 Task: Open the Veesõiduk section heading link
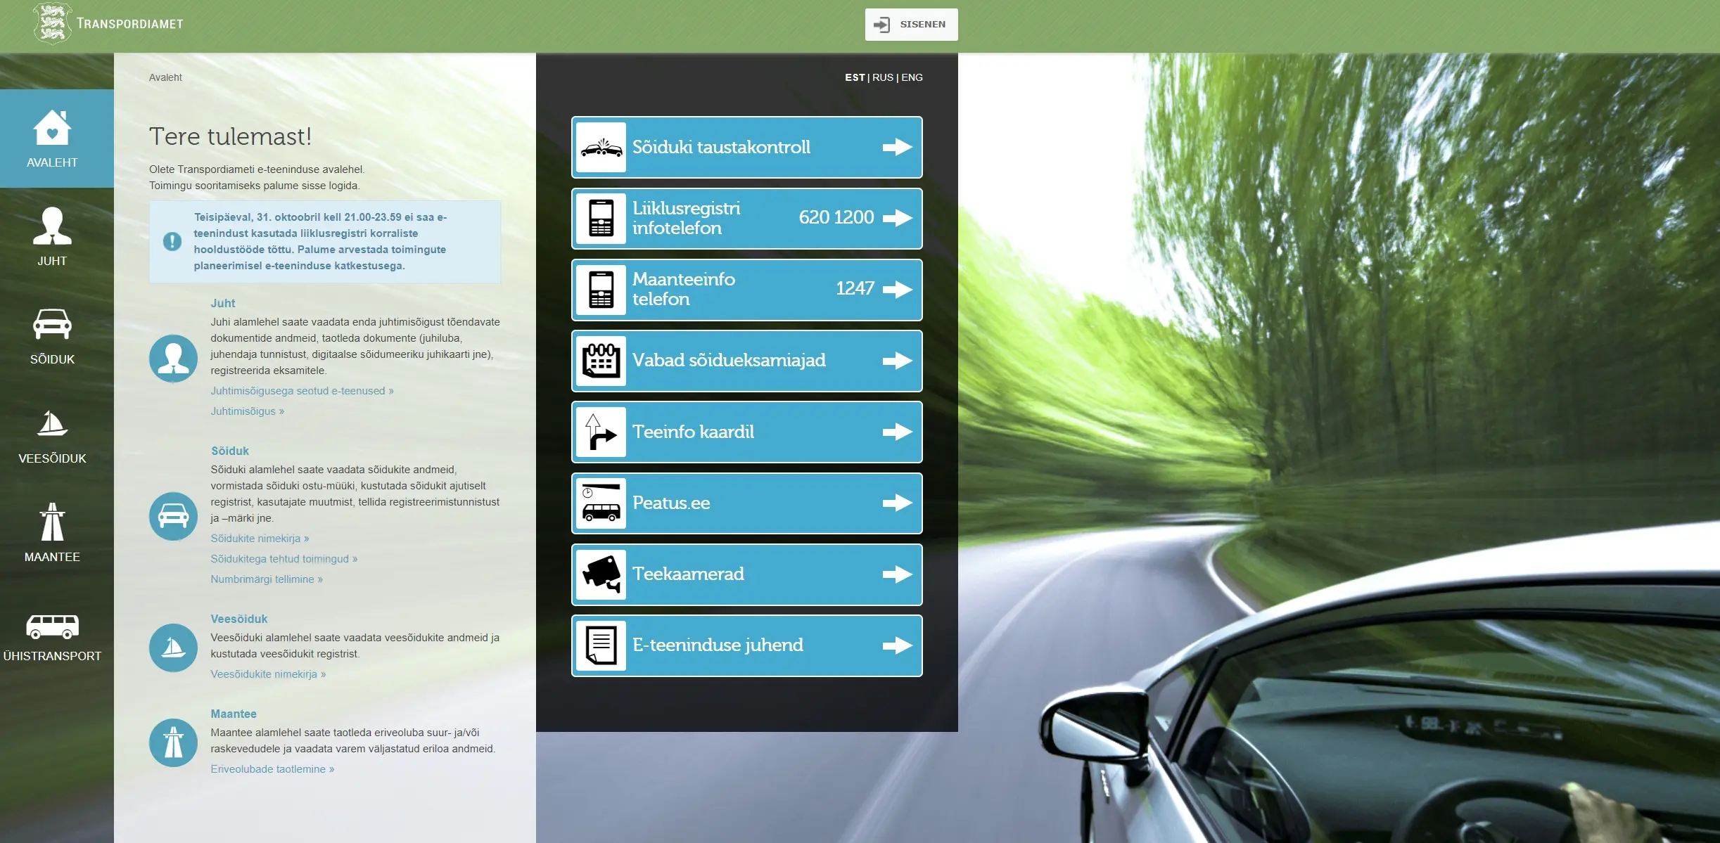pos(239,619)
